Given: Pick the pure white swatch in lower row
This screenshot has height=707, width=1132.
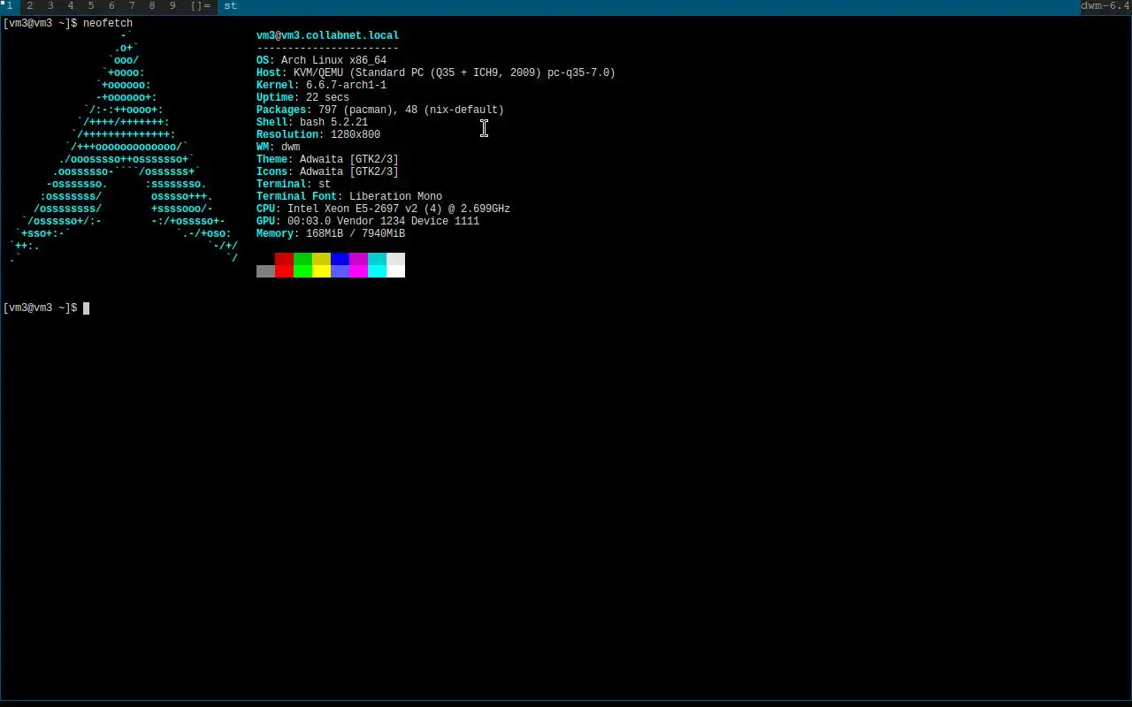Looking at the screenshot, I should [395, 271].
